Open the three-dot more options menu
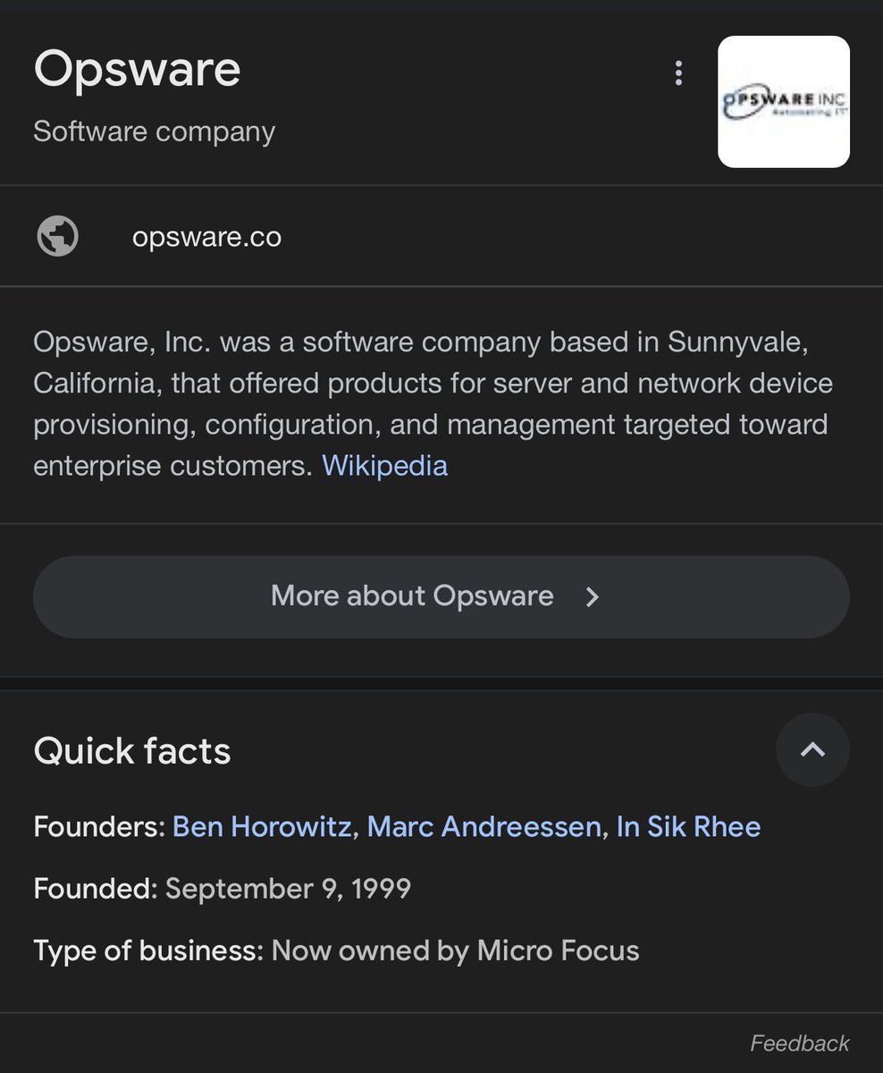The height and width of the screenshot is (1073, 883). click(x=679, y=73)
